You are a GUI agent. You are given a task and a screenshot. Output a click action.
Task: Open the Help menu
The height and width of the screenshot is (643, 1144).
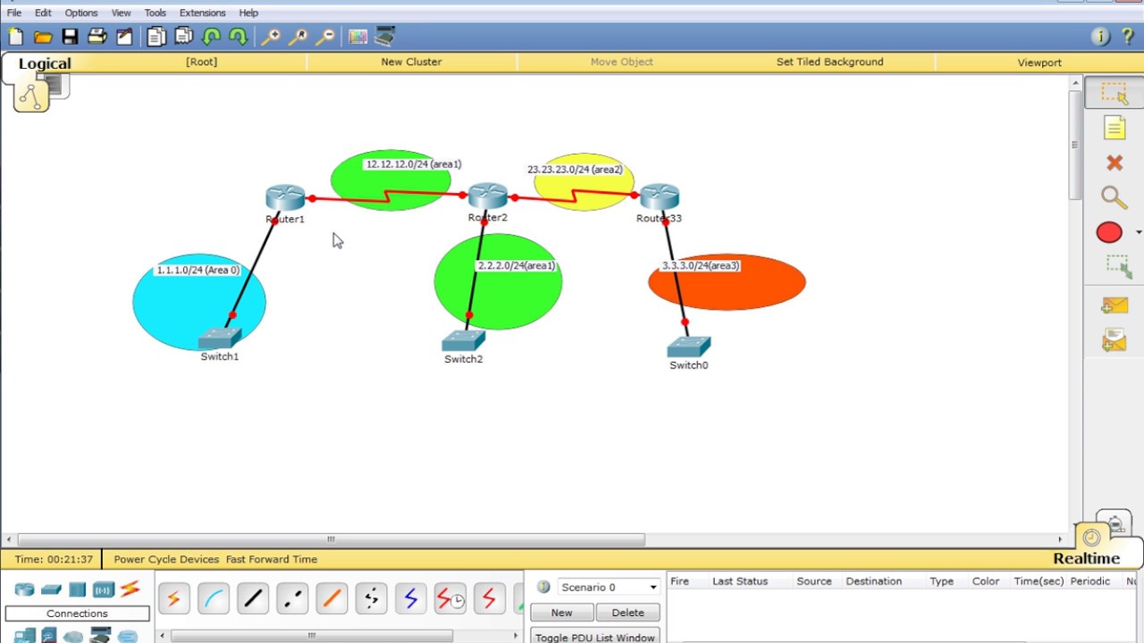pyautogui.click(x=248, y=13)
